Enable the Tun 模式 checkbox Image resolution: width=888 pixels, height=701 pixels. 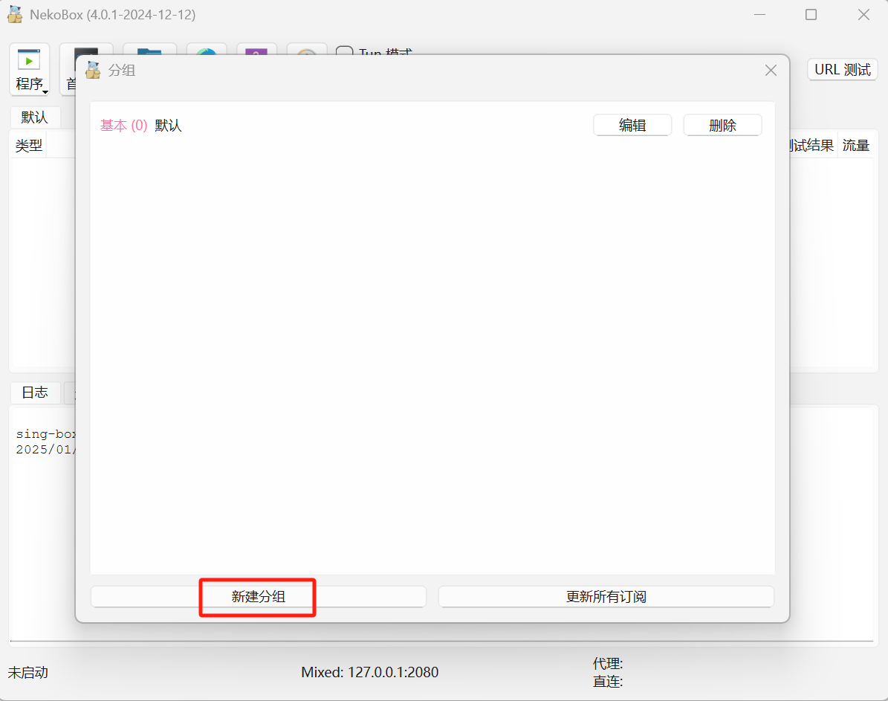coord(344,54)
